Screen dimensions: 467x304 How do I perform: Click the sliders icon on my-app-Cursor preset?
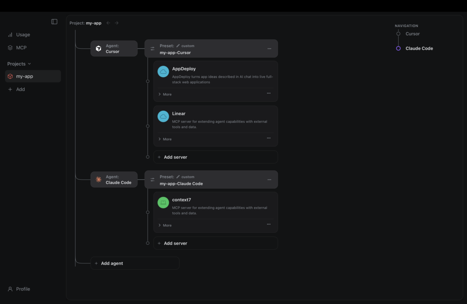coord(153,49)
